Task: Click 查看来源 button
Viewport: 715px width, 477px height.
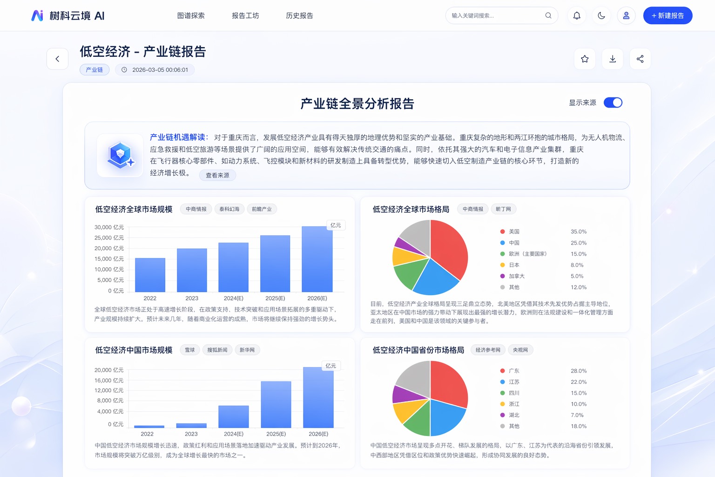Action: pos(217,175)
